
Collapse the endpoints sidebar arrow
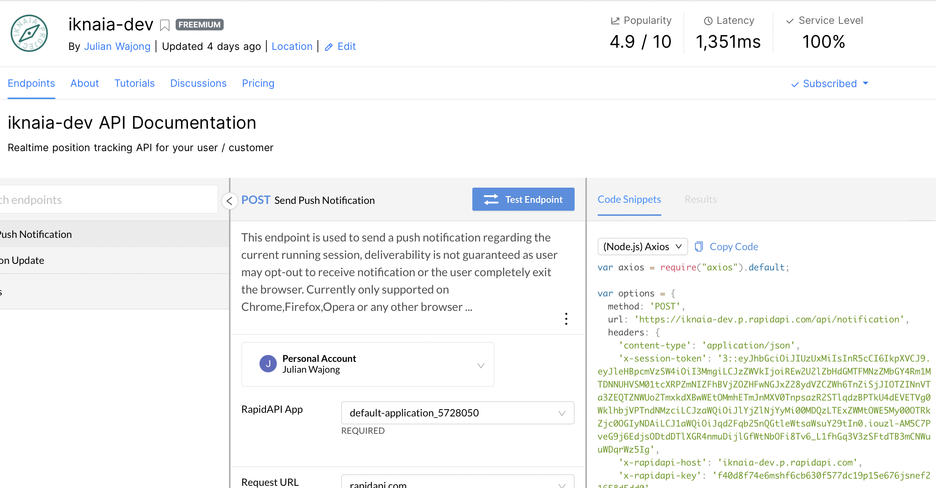[229, 200]
